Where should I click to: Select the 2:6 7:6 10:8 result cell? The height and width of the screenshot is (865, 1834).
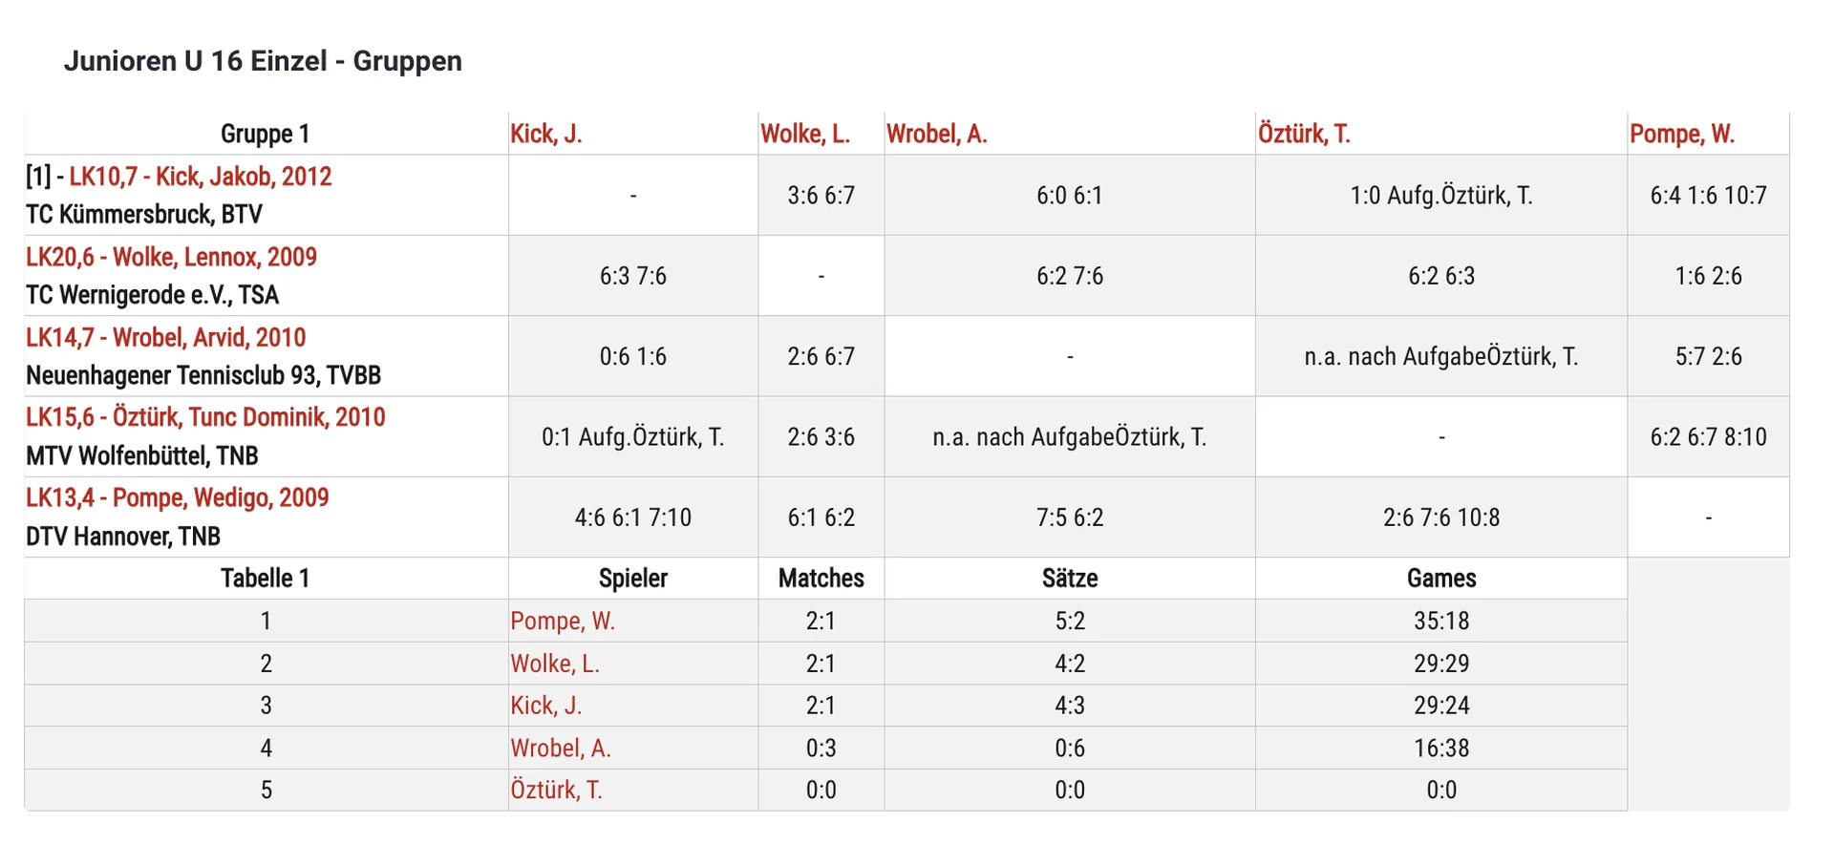click(1441, 517)
